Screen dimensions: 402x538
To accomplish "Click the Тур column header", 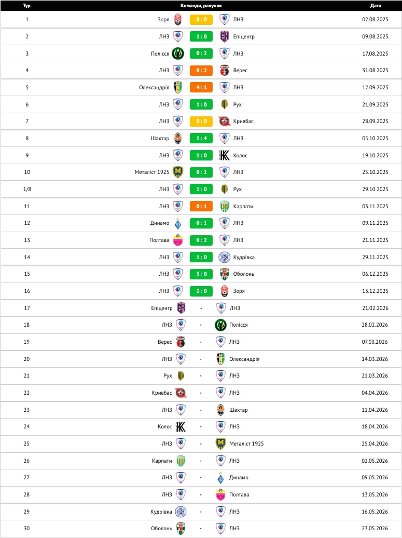I will tap(26, 6).
